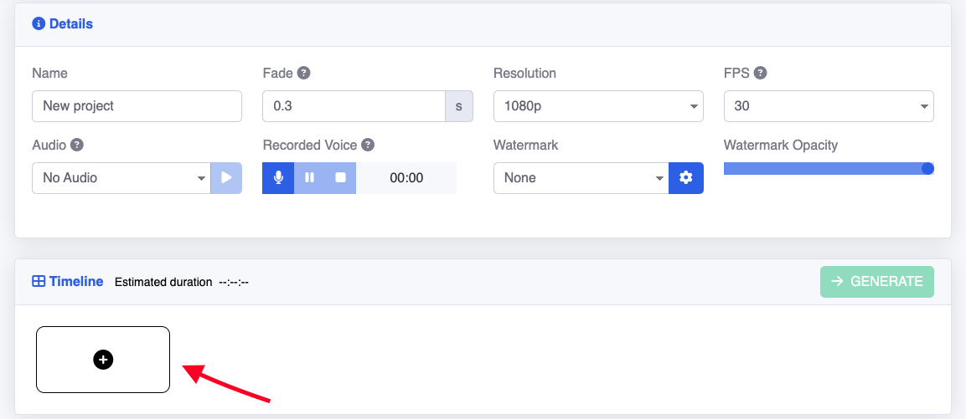Show help for FPS option

point(761,73)
